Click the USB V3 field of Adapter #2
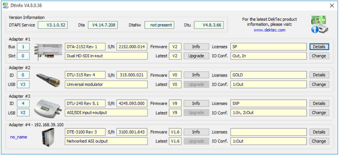 click(23, 84)
